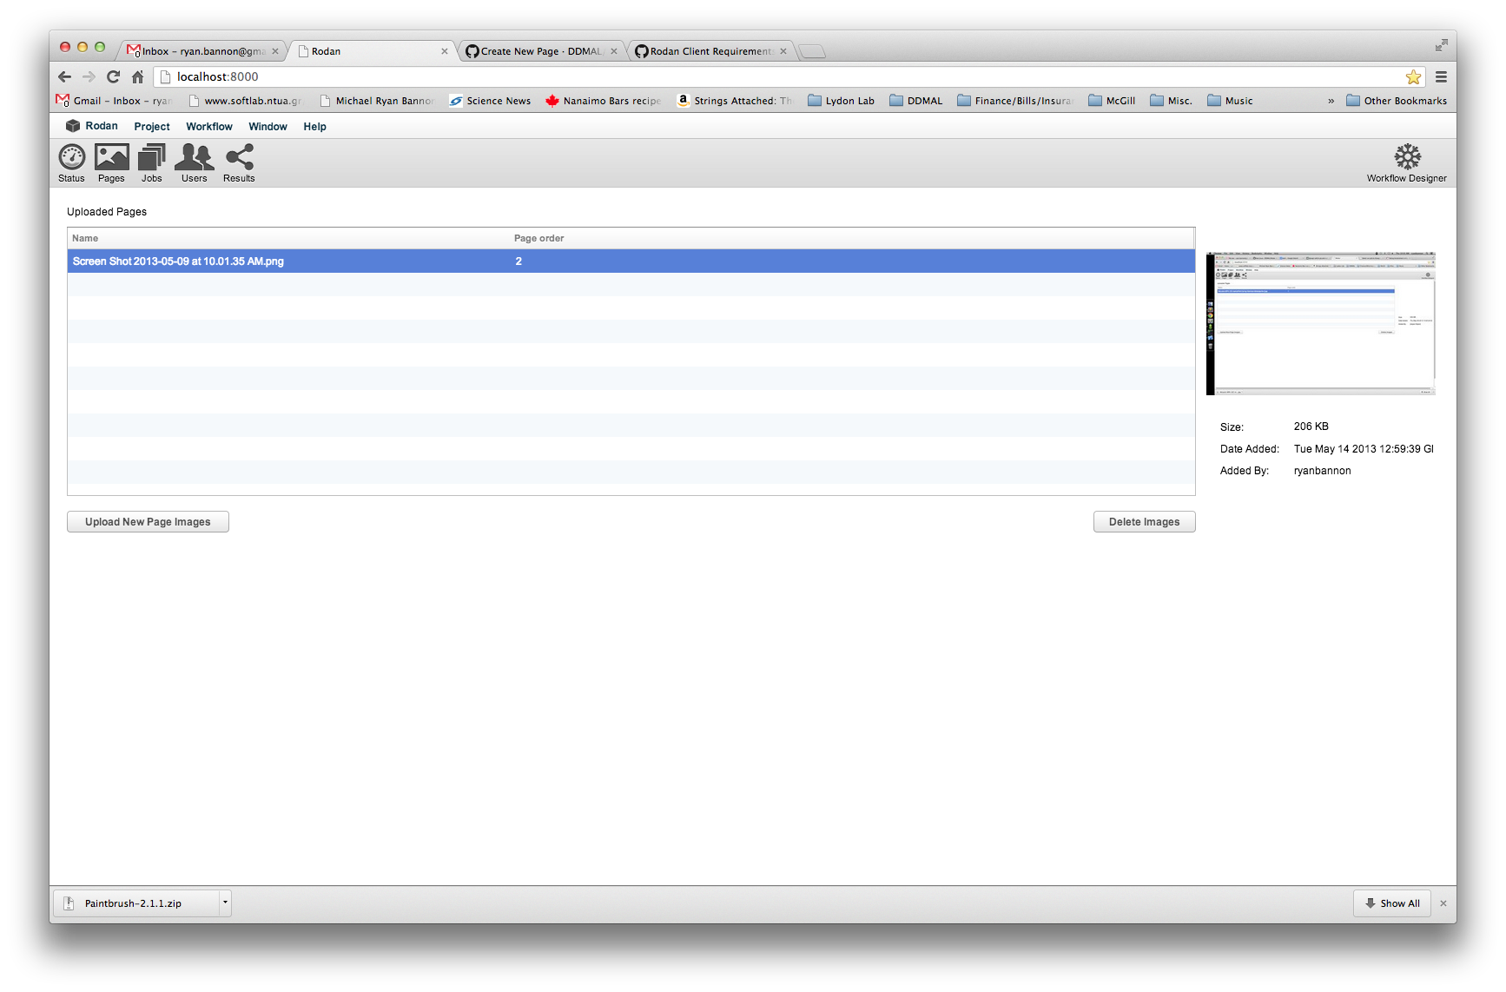Close the Create New Page tab
Viewport: 1506px width, 992px height.
click(613, 51)
